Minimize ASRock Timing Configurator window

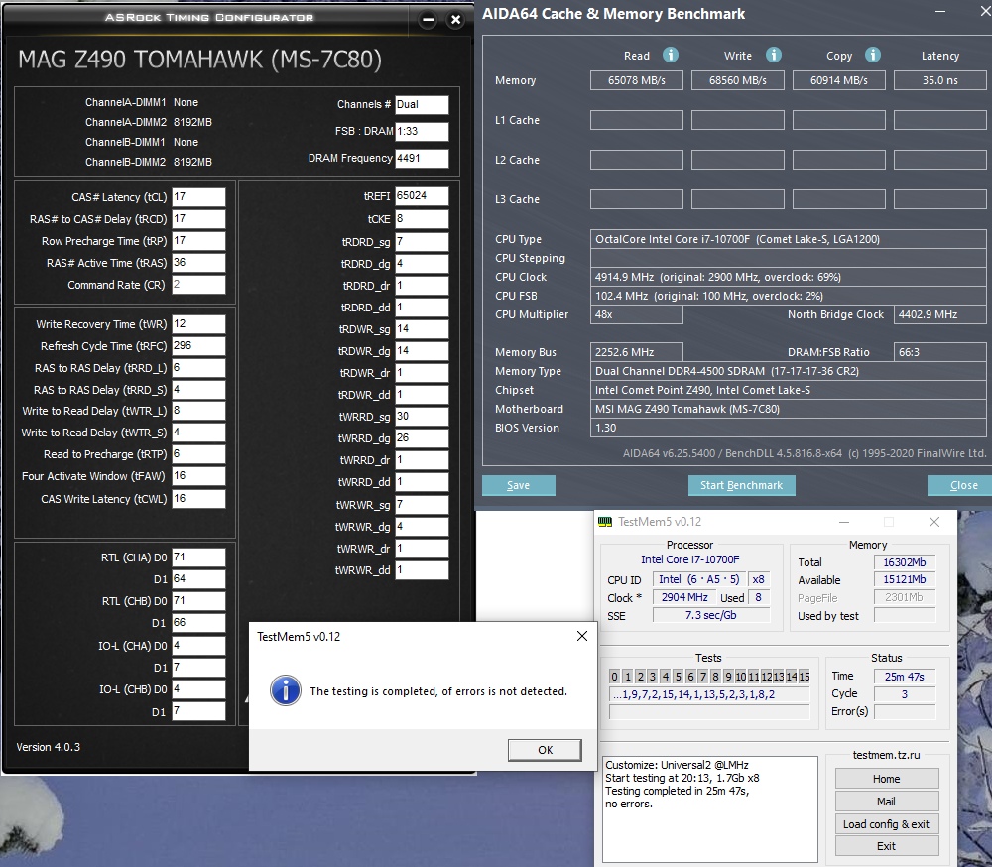(x=429, y=20)
